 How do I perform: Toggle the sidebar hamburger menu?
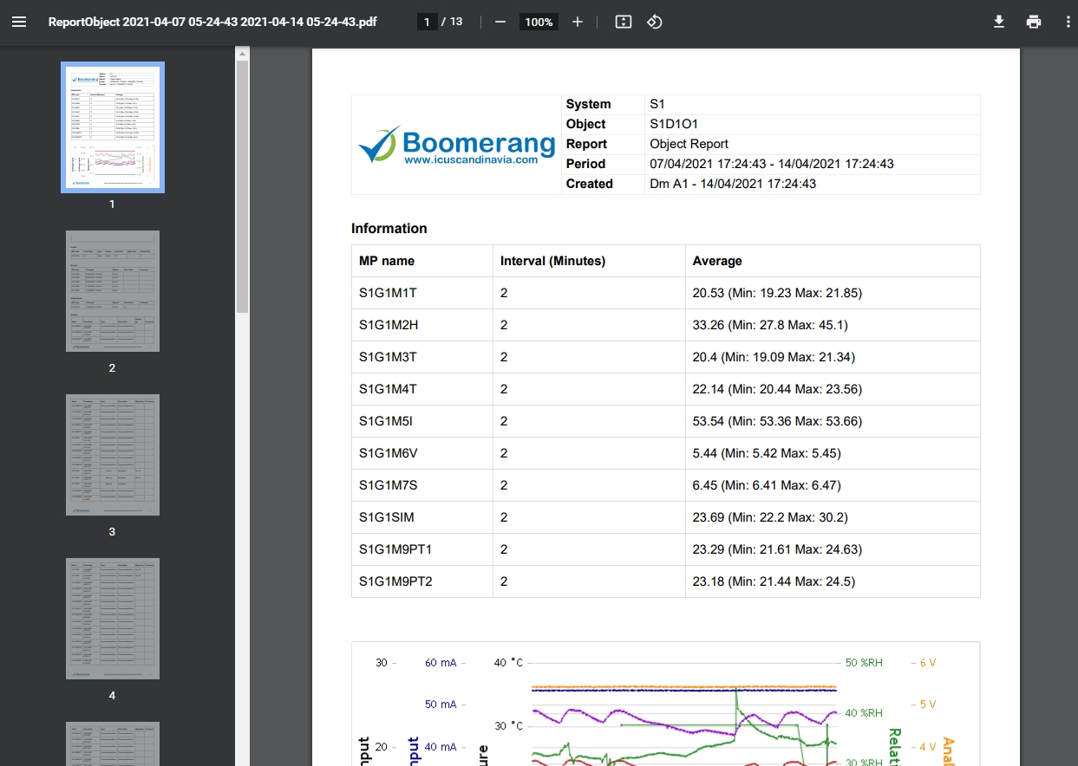coord(19,22)
